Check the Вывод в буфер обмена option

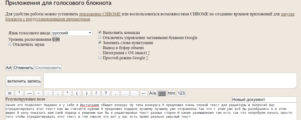coord(100,47)
